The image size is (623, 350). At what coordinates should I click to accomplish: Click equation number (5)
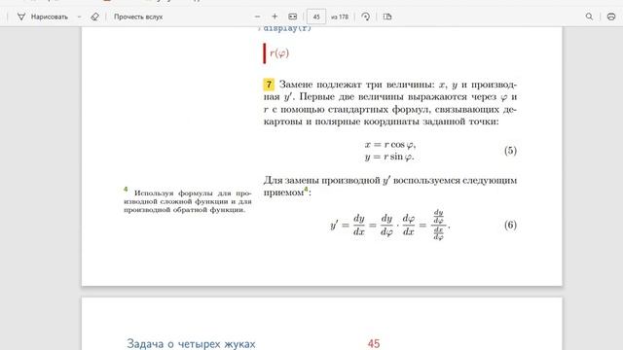pyautogui.click(x=510, y=151)
